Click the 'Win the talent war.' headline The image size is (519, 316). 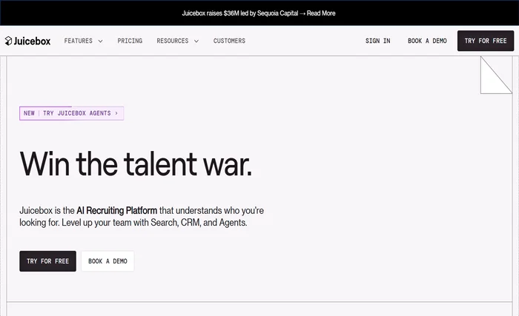click(136, 164)
